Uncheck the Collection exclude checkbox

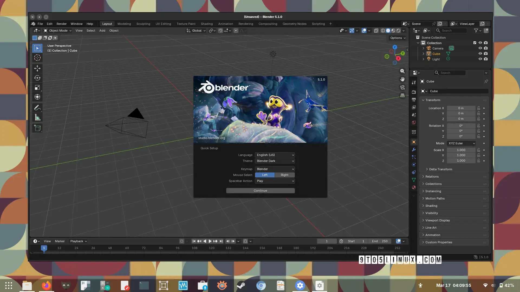474,43
